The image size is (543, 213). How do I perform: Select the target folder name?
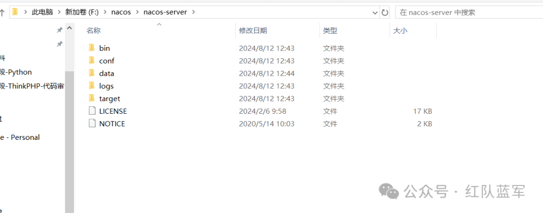(x=110, y=98)
